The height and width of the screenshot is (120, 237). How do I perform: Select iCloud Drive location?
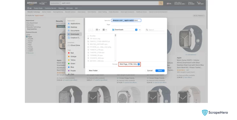74,45
